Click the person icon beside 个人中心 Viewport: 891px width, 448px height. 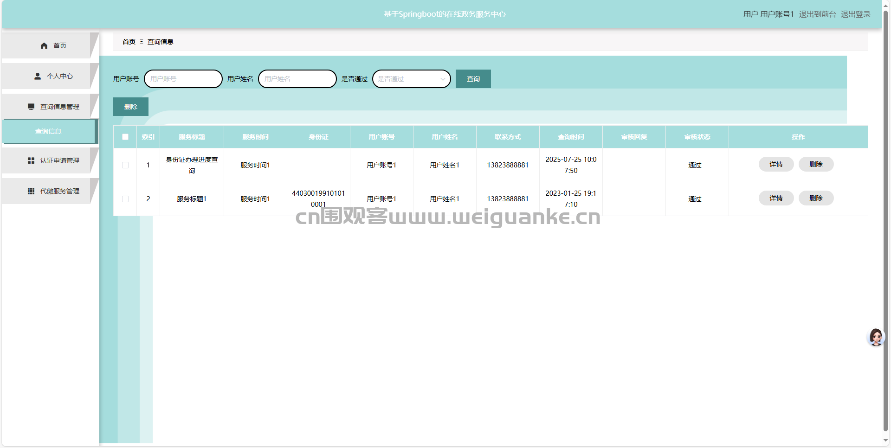(x=38, y=76)
